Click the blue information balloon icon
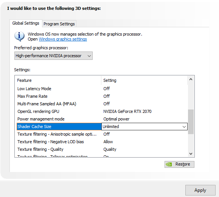The height and width of the screenshot is (197, 219). pyautogui.click(x=19, y=36)
